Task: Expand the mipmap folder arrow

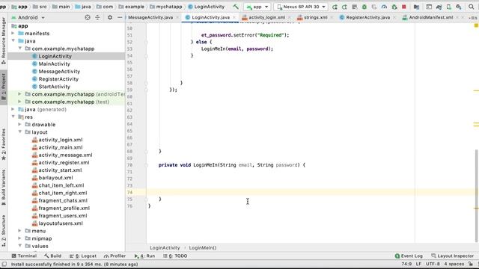Action: pos(20,238)
